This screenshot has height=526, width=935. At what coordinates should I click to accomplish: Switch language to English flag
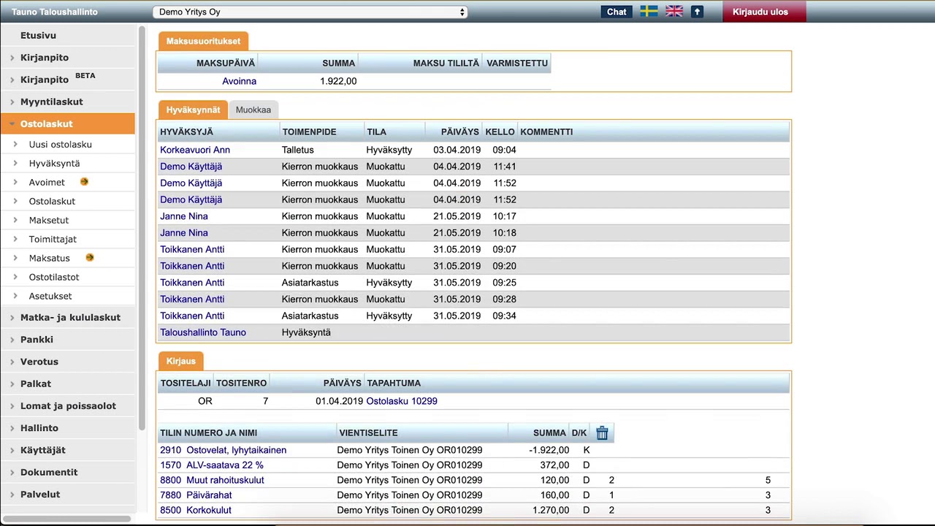point(674,12)
